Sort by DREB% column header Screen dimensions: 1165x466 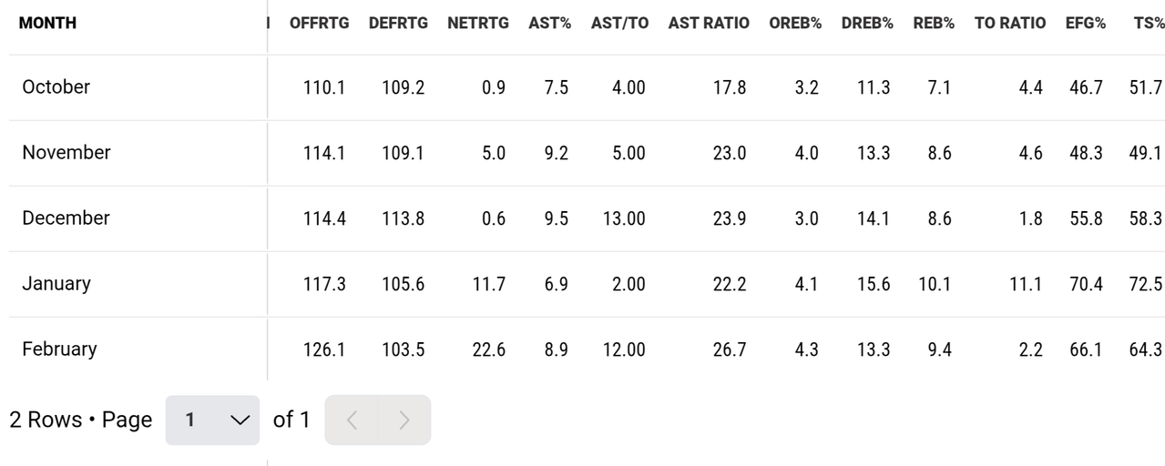(867, 24)
